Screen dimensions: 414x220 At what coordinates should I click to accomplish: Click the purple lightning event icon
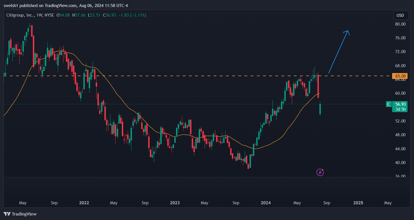click(x=320, y=172)
